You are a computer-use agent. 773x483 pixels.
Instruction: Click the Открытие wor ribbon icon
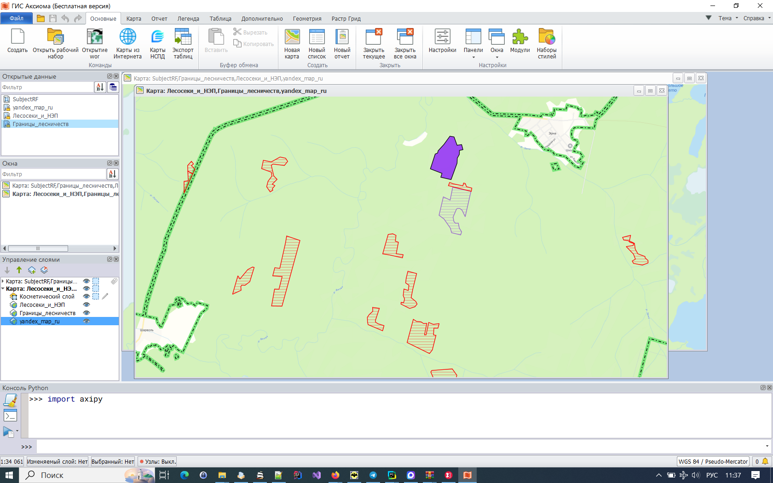pos(95,43)
